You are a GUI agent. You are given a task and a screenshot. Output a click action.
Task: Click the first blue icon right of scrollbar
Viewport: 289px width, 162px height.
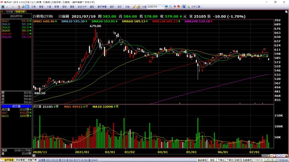point(278,156)
